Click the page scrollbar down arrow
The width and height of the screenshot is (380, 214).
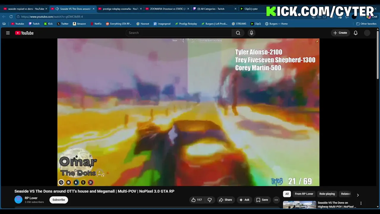(x=378, y=207)
